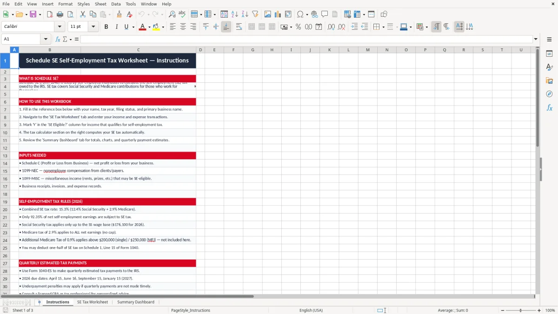Insert Comment icon

[x=325, y=14]
